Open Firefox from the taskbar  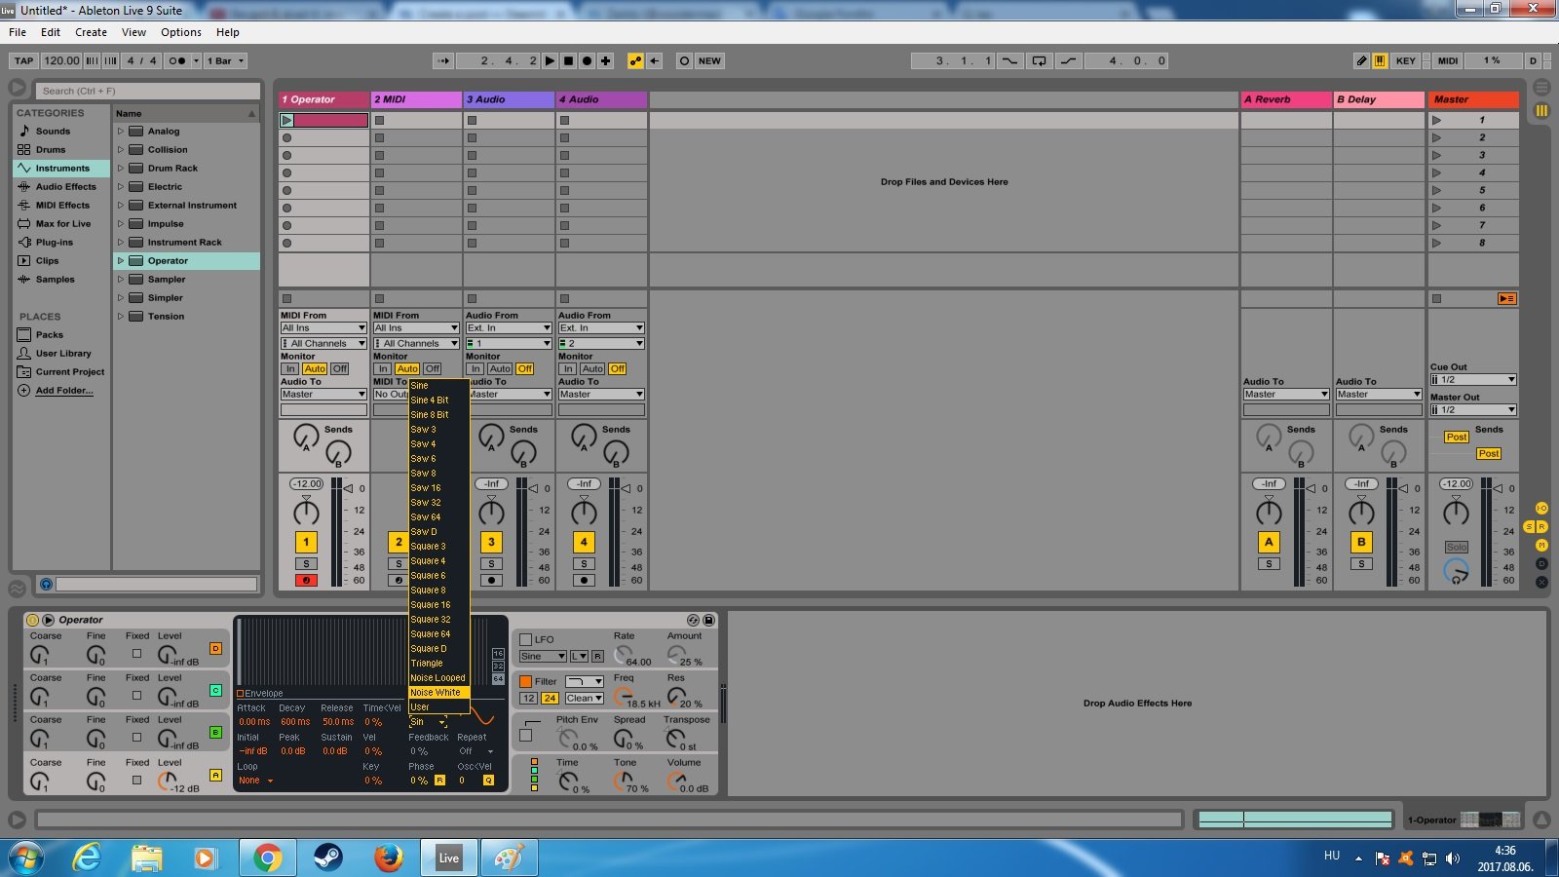pos(388,858)
